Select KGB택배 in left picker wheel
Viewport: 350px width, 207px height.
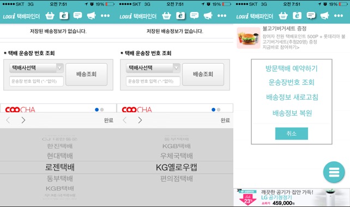click(x=60, y=188)
